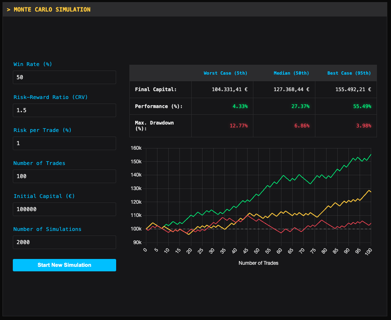391x320 pixels.
Task: Select the Risk per Trade (%) input
Action: pos(64,143)
